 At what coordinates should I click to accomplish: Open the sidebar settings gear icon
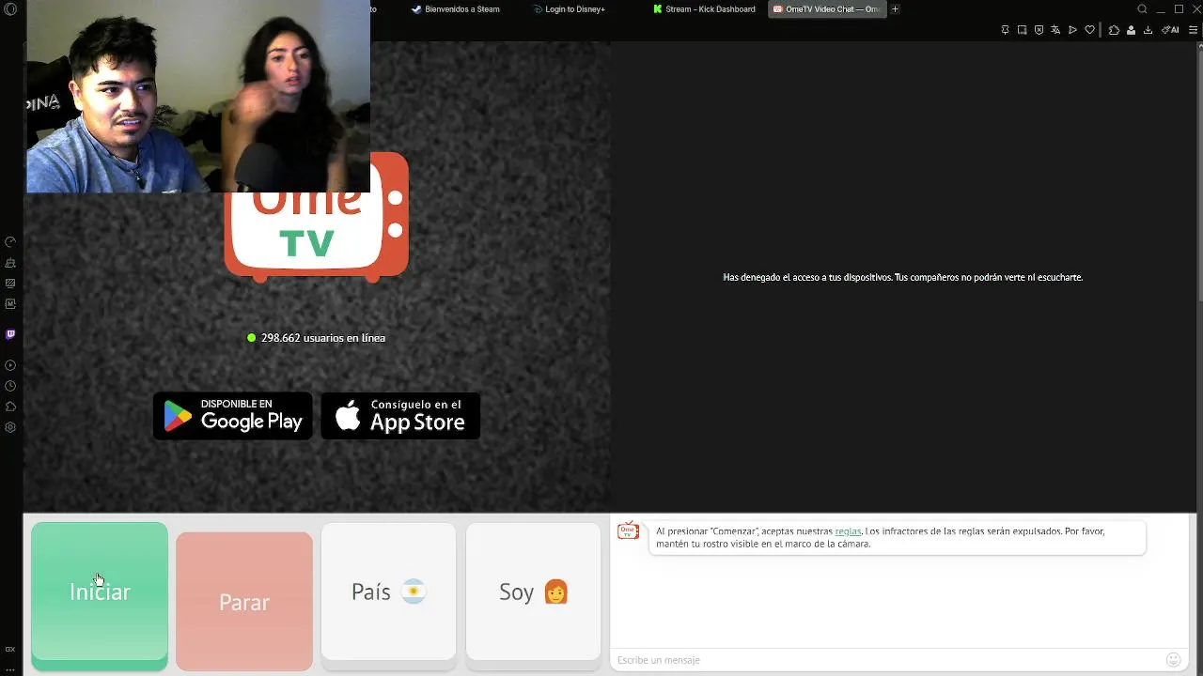10,427
